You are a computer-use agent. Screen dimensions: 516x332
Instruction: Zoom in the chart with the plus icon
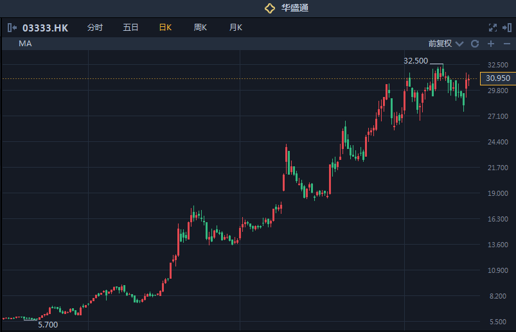[490, 44]
